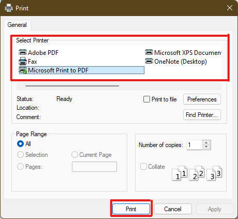Click the Microsoft Print to PDF icon
Screen dimensions: 238x219
click(x=23, y=70)
